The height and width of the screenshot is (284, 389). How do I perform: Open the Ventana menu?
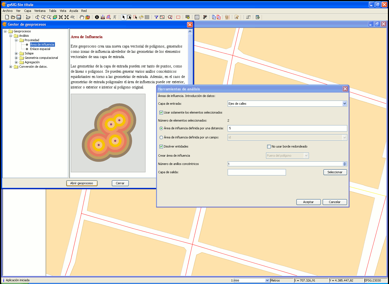(40, 11)
